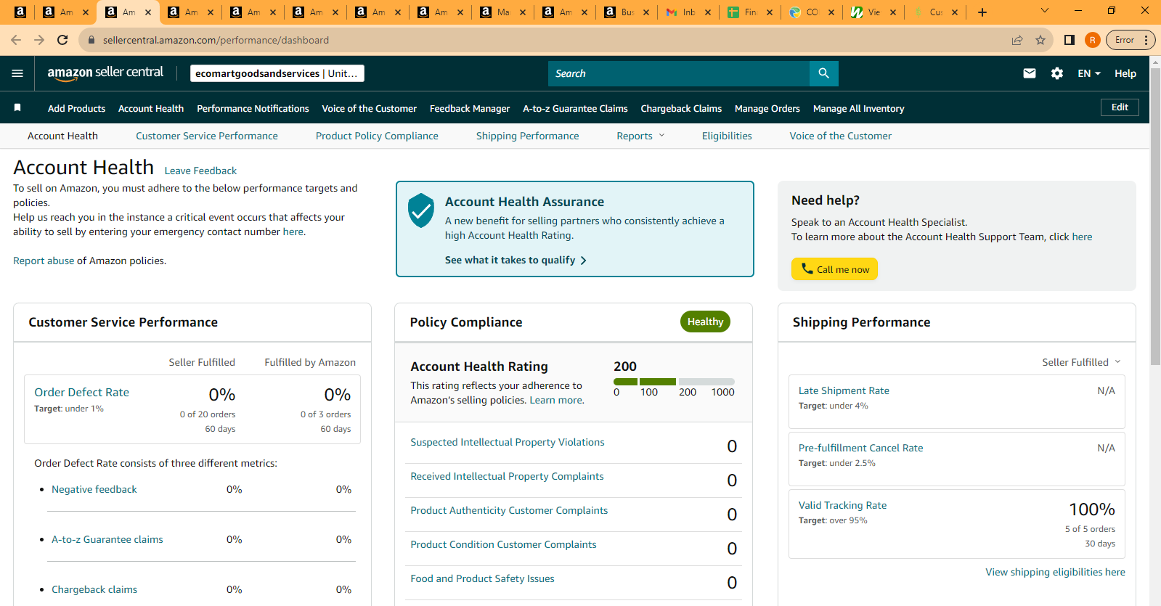The height and width of the screenshot is (606, 1161).
Task: Click the Account Health Rating progress bar
Action: coord(674,382)
